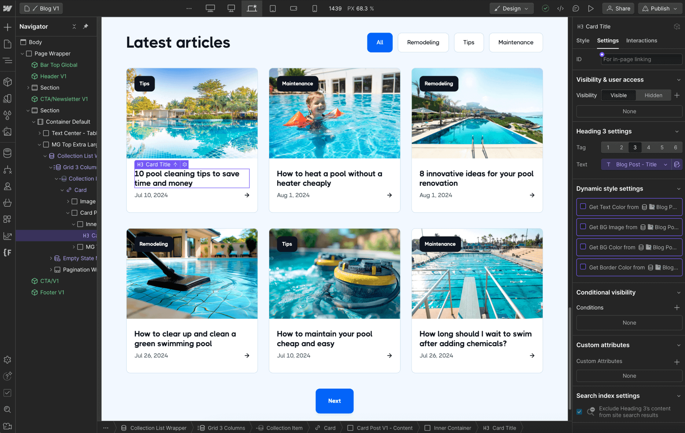Open the Add Elements panel
The width and height of the screenshot is (685, 433).
(x=8, y=26)
